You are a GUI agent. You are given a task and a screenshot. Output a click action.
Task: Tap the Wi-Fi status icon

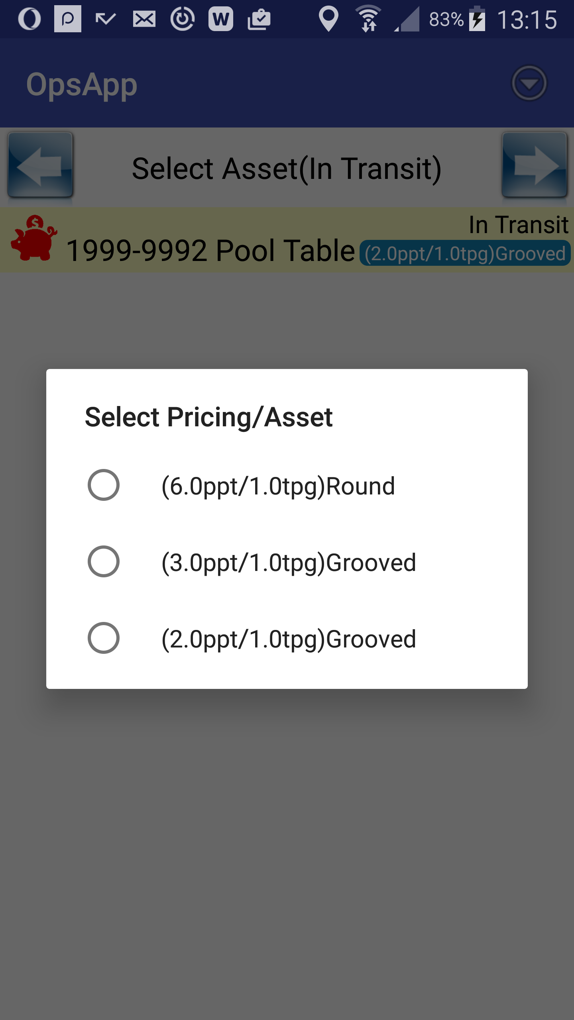click(x=368, y=19)
